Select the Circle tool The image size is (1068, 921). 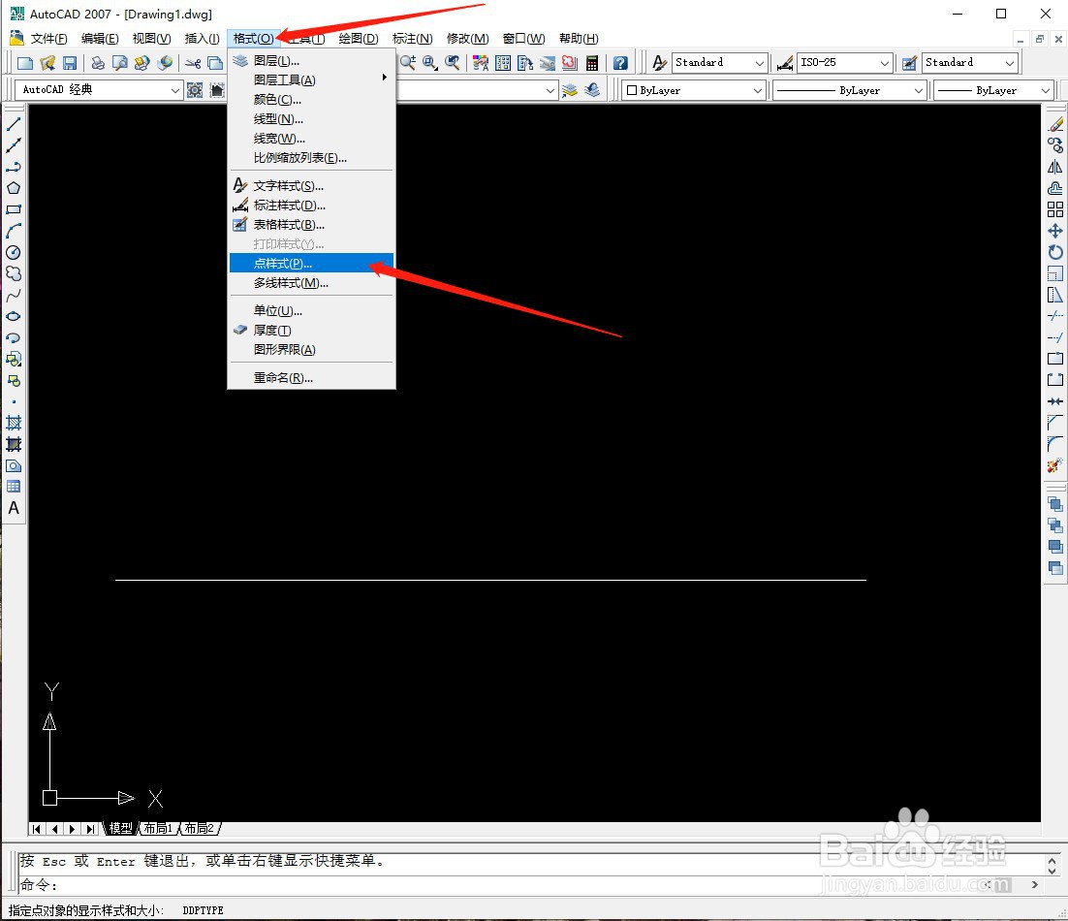pyautogui.click(x=13, y=252)
